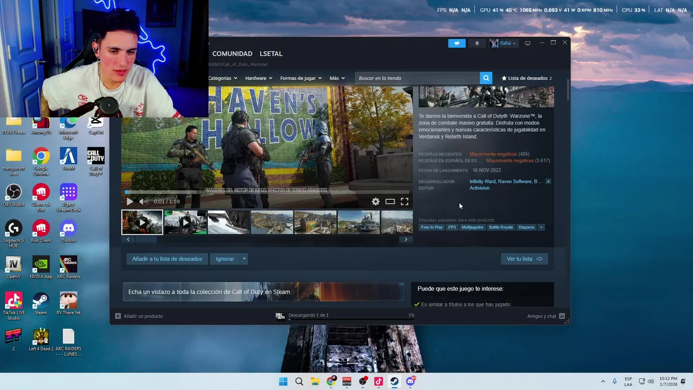
Task: Select ARC RAIDERS LUNES text file
Action: [68, 342]
